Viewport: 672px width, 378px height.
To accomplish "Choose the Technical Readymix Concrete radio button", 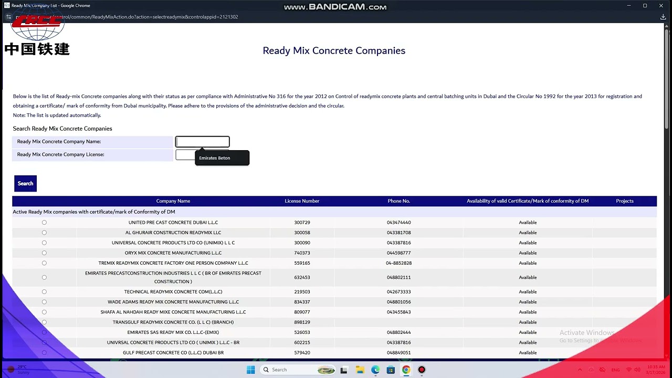I will [44, 292].
